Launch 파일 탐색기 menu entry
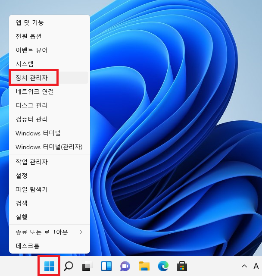The height and width of the screenshot is (276, 262). 50,189
